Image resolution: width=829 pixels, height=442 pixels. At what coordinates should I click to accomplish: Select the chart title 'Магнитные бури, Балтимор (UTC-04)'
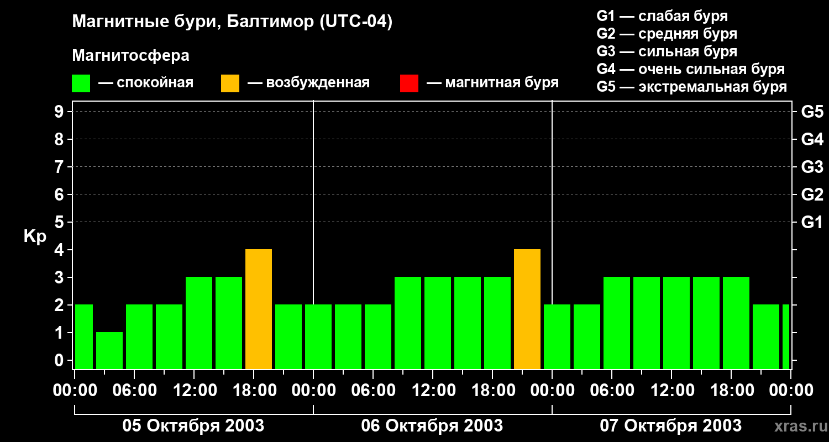point(232,23)
